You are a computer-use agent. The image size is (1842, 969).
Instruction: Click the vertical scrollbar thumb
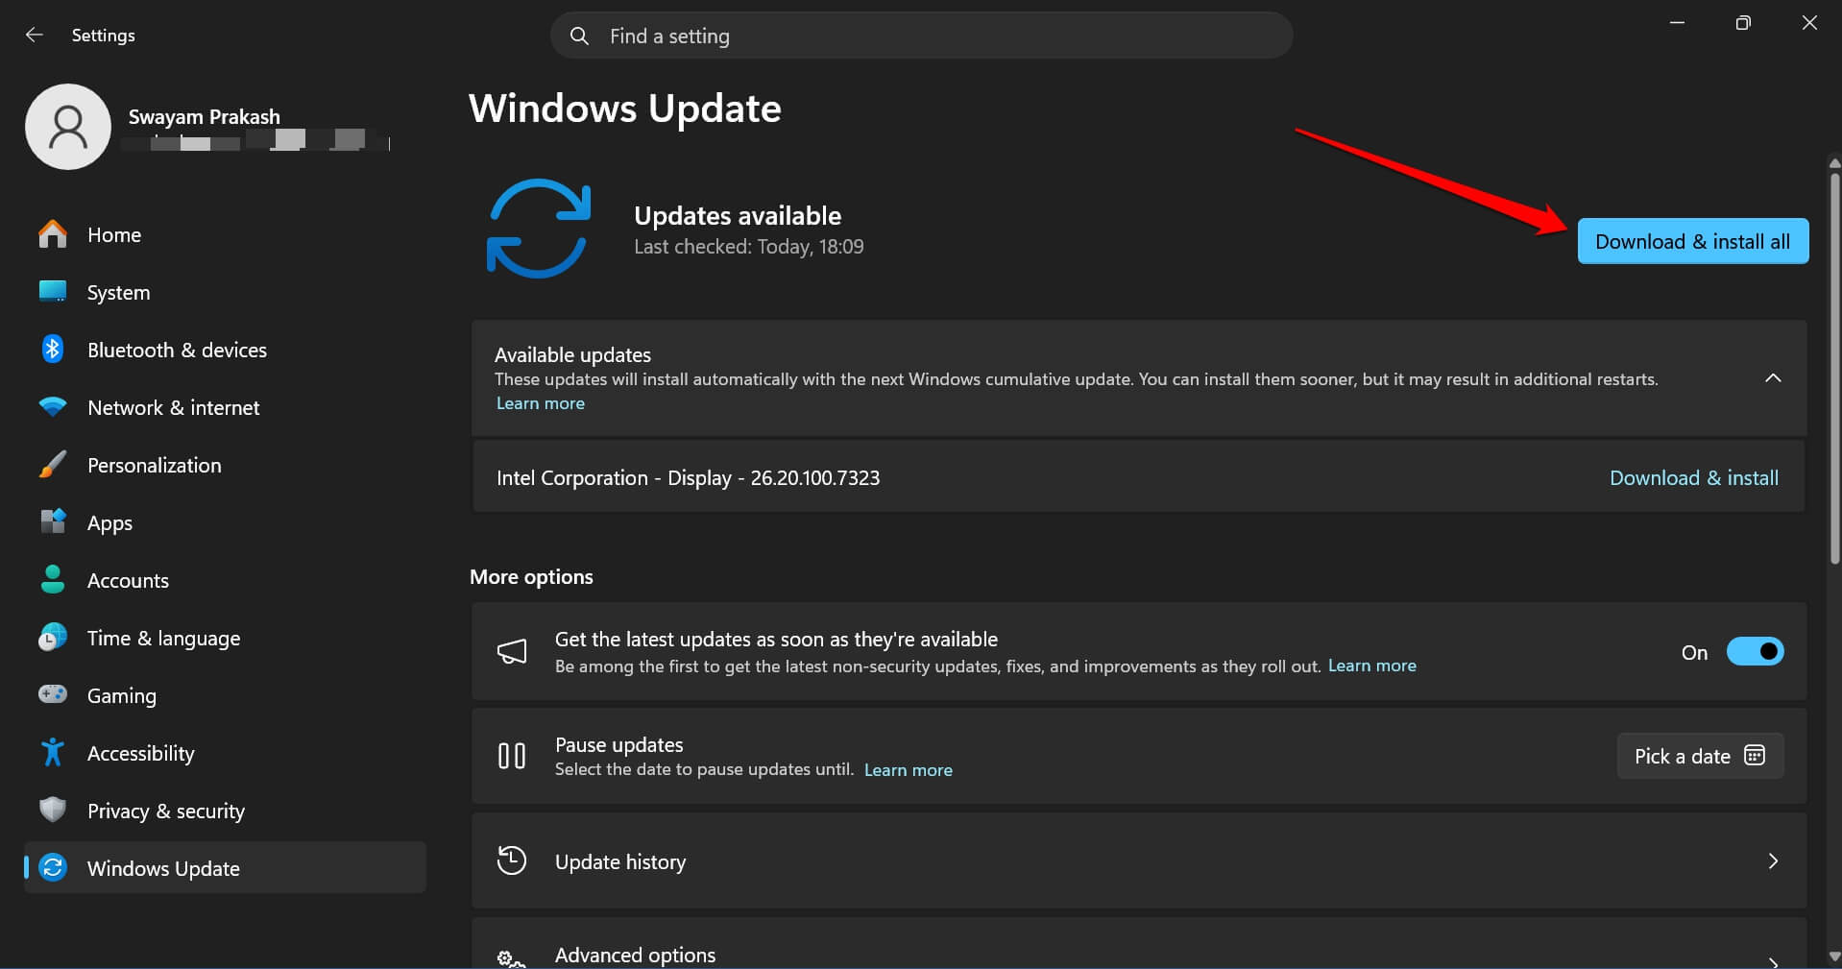pos(1834,369)
